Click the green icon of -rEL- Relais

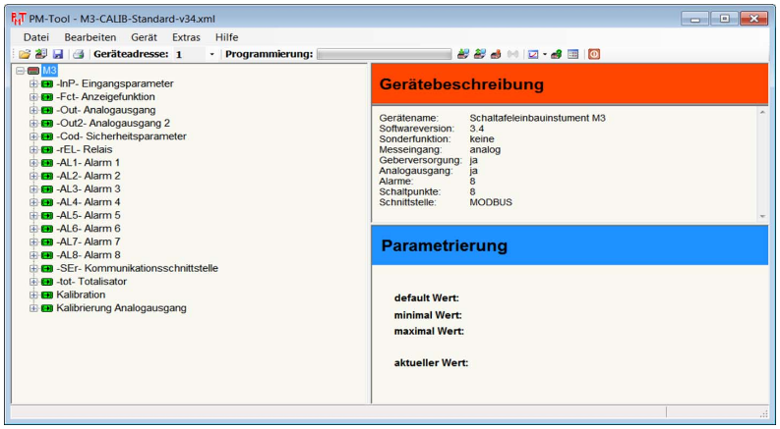(x=47, y=150)
